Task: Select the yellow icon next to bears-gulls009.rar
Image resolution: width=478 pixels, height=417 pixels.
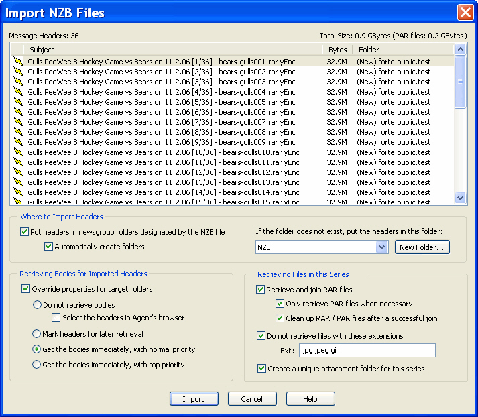Action: pos(18,142)
